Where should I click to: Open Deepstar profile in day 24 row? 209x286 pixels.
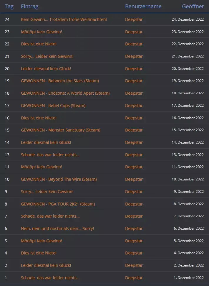coord(134,19)
